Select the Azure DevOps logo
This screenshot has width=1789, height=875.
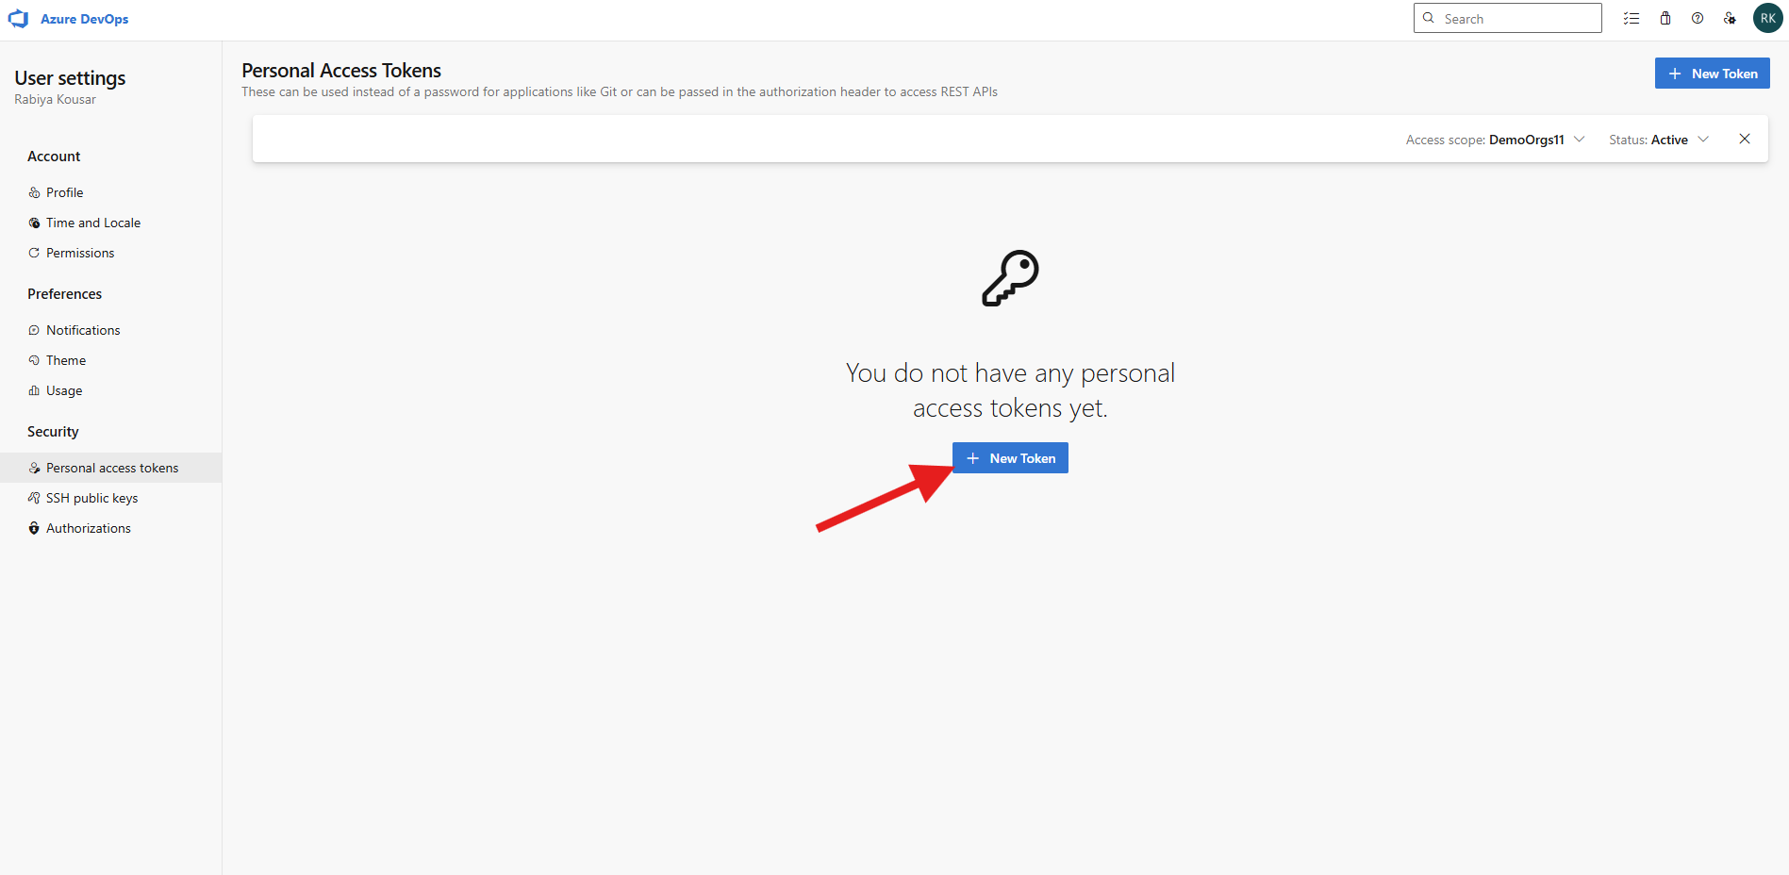pyautogui.click(x=68, y=18)
